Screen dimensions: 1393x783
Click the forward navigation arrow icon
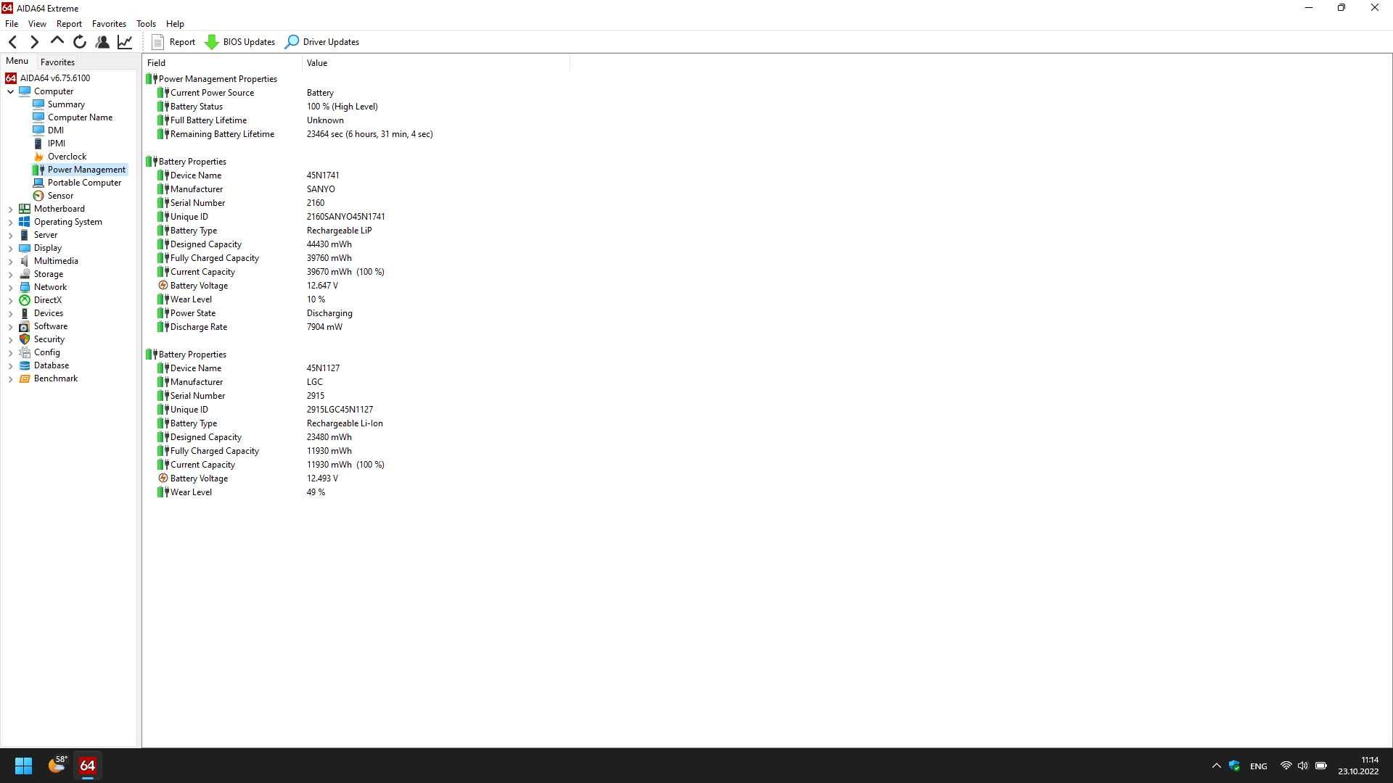point(34,41)
